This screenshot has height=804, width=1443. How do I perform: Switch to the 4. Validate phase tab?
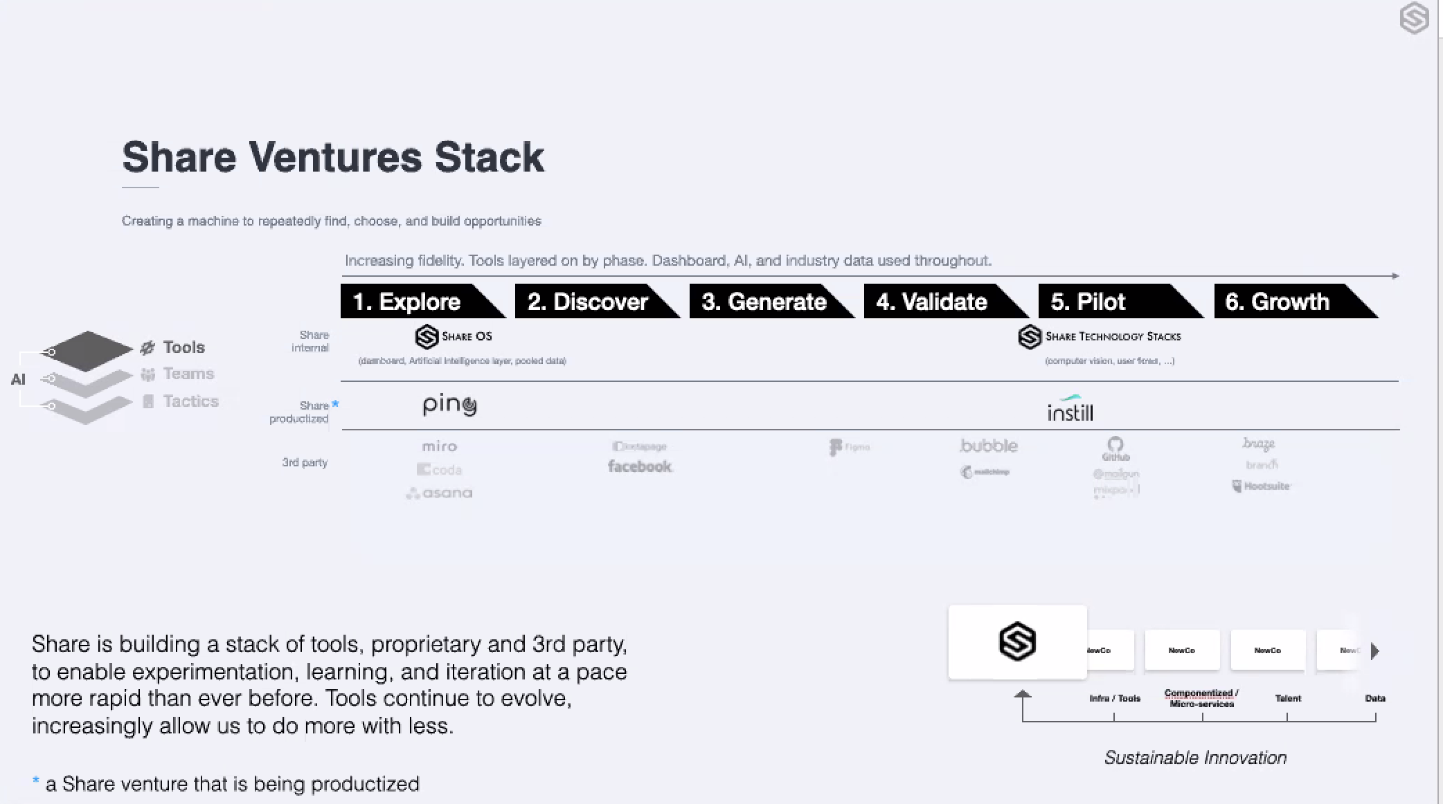pos(947,301)
